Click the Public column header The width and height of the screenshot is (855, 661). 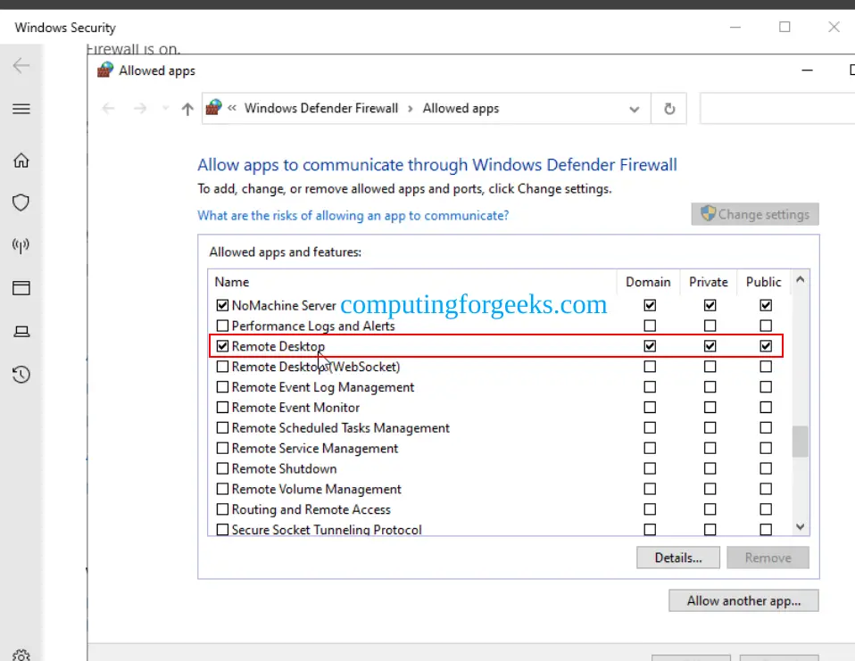tap(763, 282)
